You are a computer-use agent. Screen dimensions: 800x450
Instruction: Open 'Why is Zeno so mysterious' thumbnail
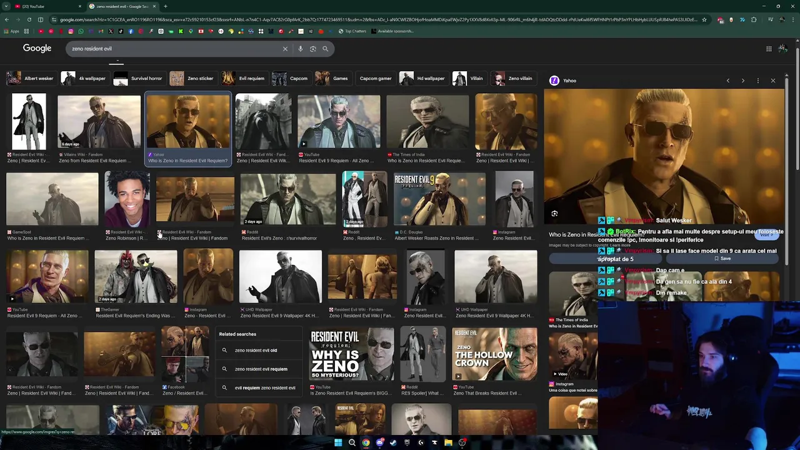pyautogui.click(x=351, y=354)
